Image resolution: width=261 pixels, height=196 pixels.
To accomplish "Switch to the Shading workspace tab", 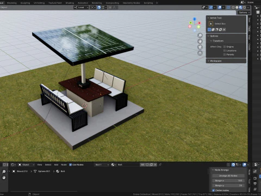I will (x=70, y=3).
